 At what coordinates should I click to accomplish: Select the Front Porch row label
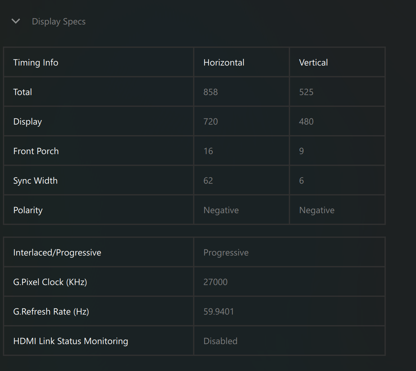[36, 151]
